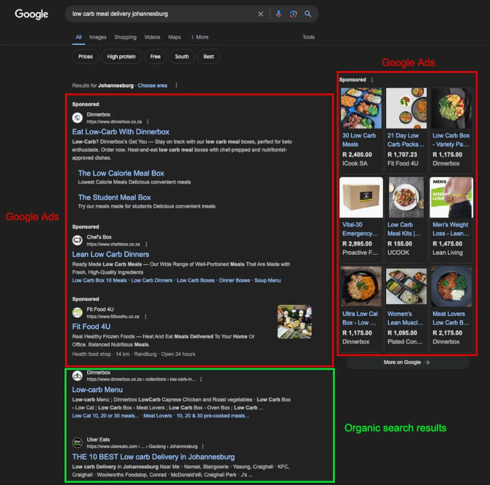Apply the South filter chip
The height and width of the screenshot is (485, 490).
182,57
